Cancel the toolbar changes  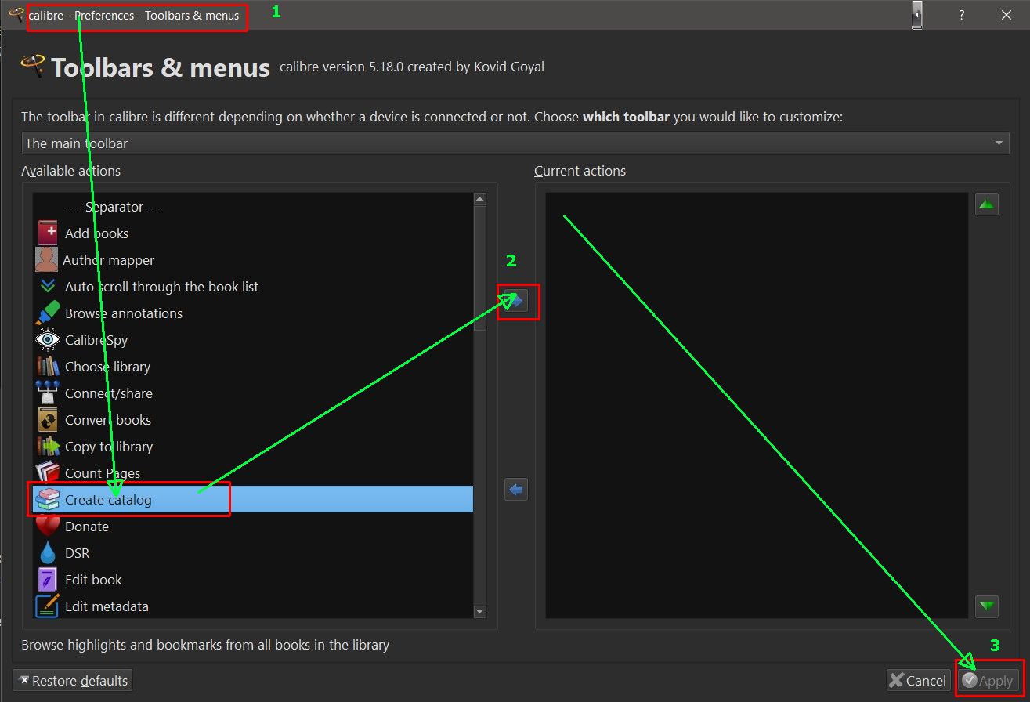(x=917, y=681)
